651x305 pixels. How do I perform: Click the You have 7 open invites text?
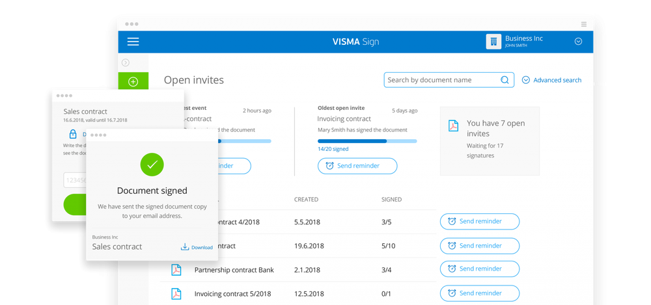[x=495, y=128]
